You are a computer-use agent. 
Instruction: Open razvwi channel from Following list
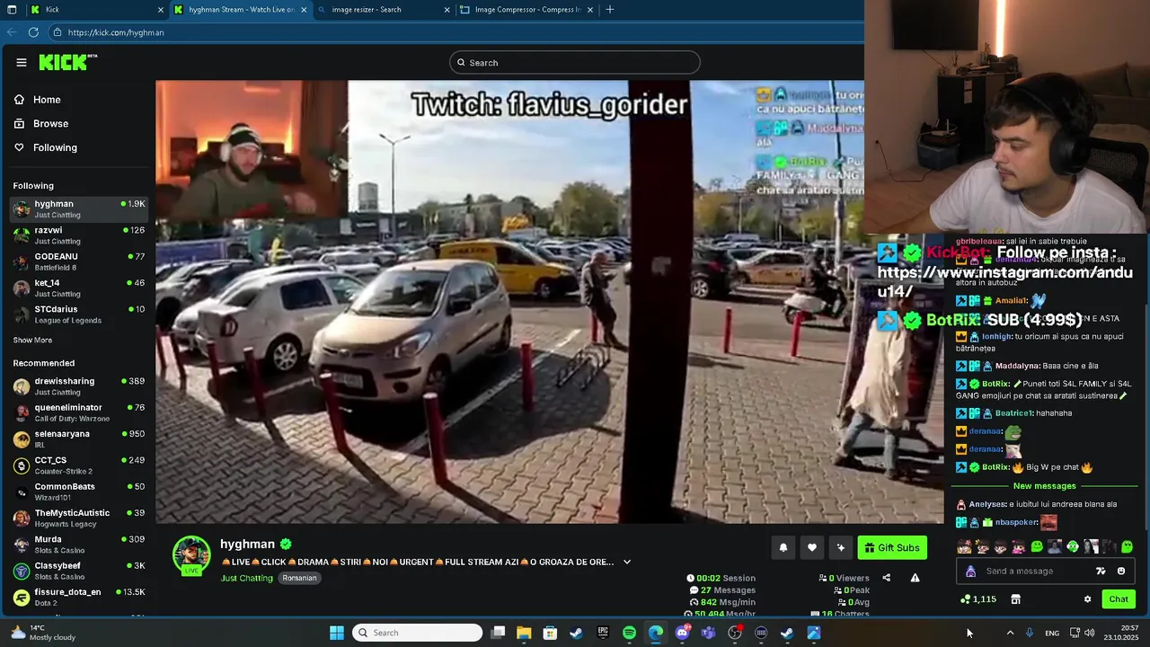point(79,235)
